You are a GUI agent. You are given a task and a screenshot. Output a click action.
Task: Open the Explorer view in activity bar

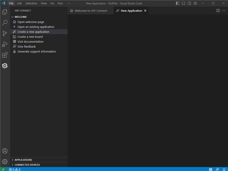coord(5,12)
